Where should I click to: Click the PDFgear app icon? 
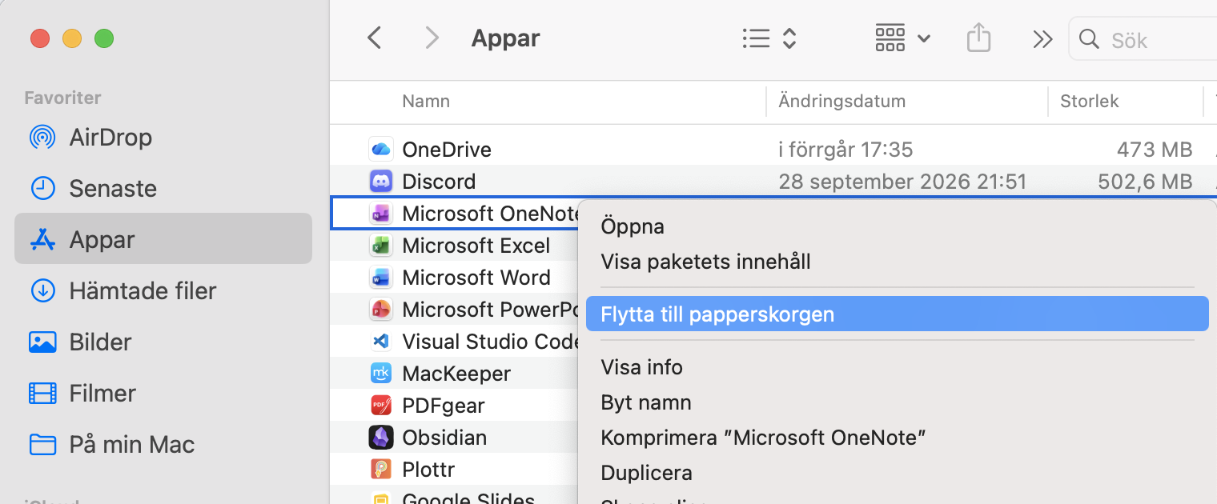pyautogui.click(x=380, y=406)
